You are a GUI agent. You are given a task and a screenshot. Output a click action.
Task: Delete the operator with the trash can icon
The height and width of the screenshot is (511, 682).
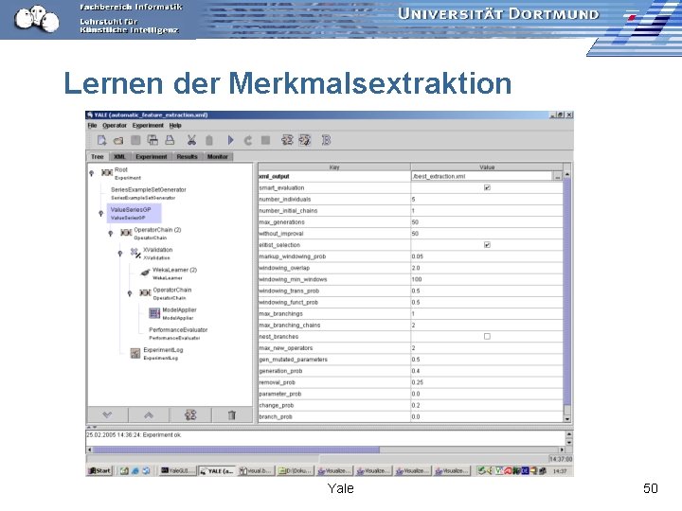(x=232, y=415)
